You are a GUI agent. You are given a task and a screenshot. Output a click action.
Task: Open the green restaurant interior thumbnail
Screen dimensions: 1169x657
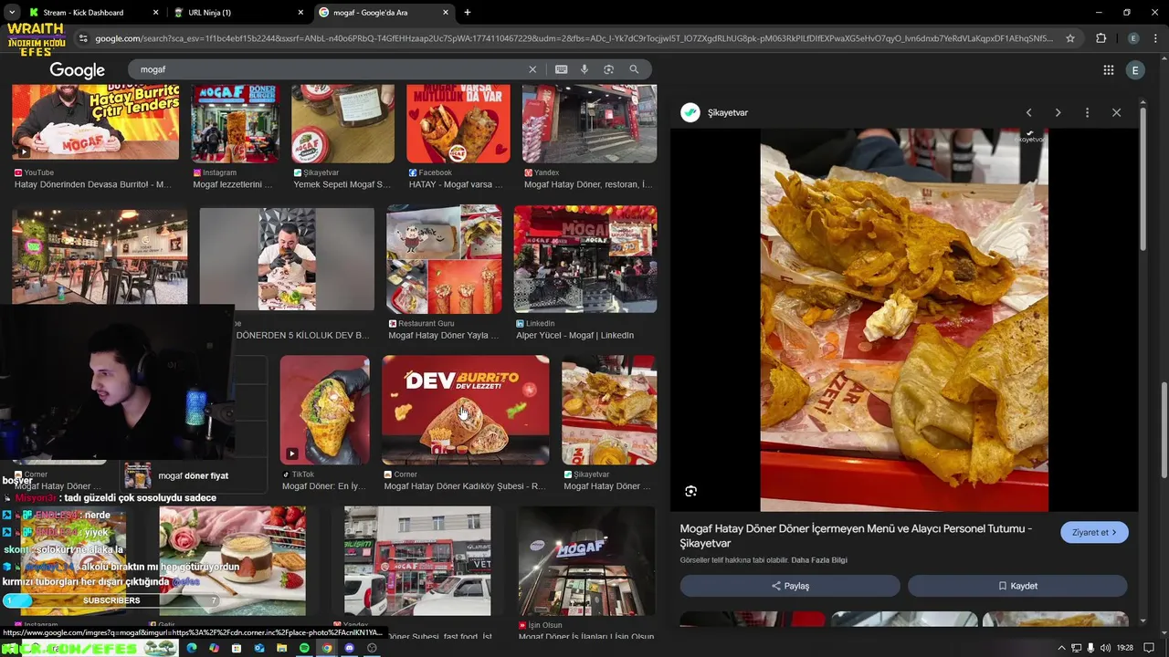(x=100, y=255)
